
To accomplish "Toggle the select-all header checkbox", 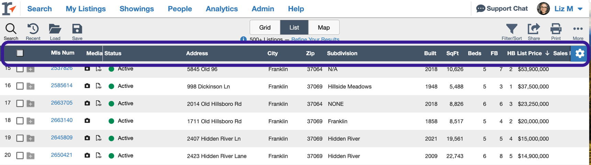I will pos(20,53).
